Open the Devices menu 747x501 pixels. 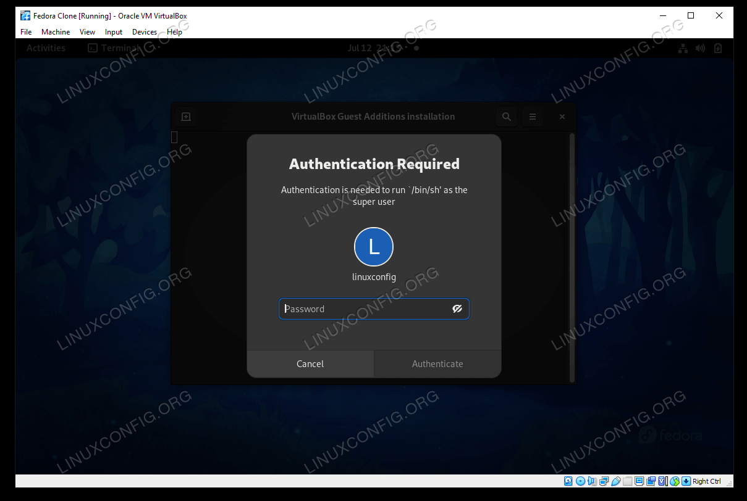click(145, 32)
